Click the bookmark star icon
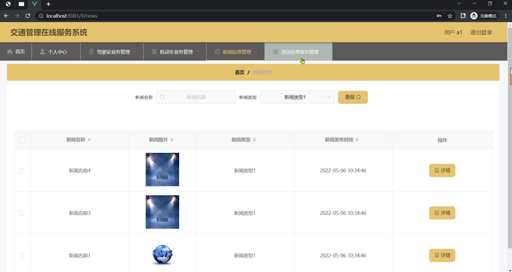 [x=450, y=16]
